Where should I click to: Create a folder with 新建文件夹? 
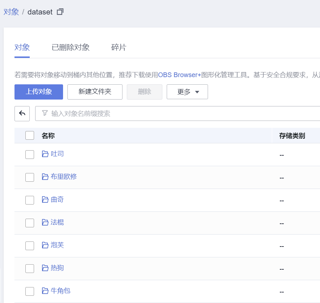(95, 92)
